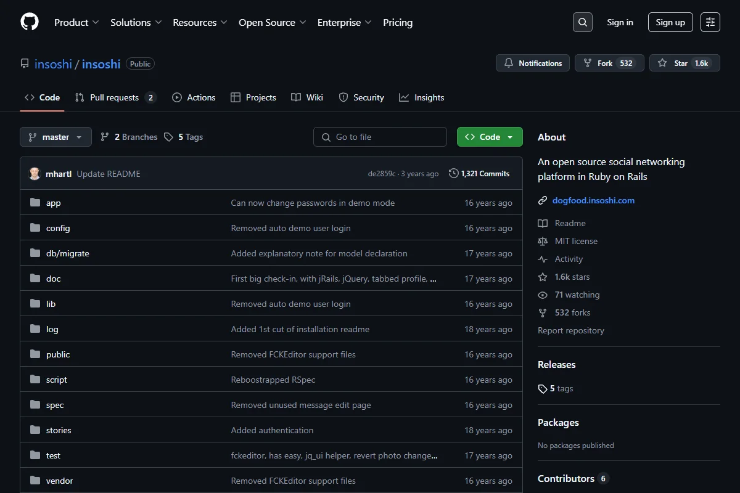The width and height of the screenshot is (740, 493).
Task: Switch to the Insights tab
Action: click(x=421, y=97)
